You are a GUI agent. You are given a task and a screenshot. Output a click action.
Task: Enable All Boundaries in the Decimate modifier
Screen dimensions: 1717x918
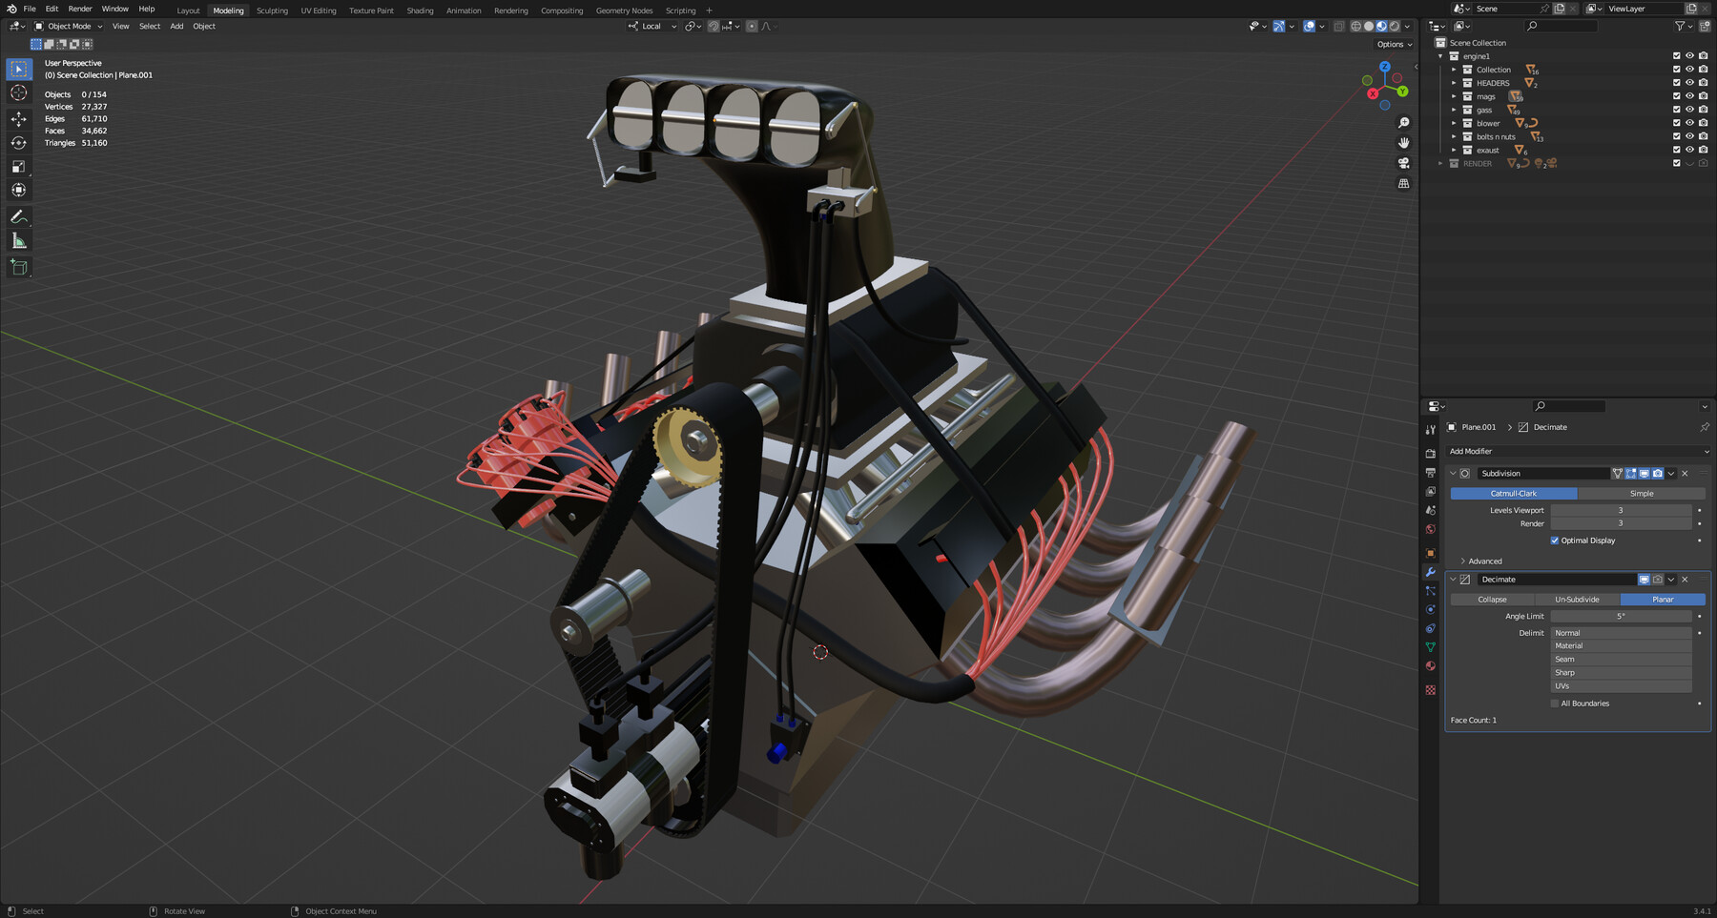pos(1554,704)
